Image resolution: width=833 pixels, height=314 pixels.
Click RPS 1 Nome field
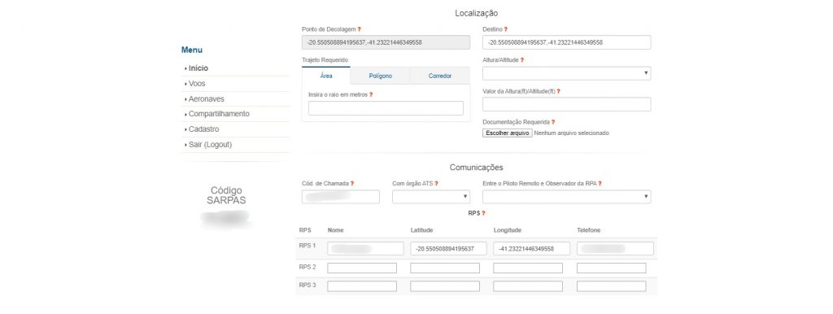[365, 249]
